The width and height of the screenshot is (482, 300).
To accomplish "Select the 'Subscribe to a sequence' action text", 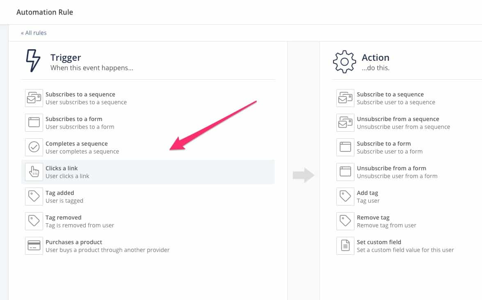I will click(390, 94).
